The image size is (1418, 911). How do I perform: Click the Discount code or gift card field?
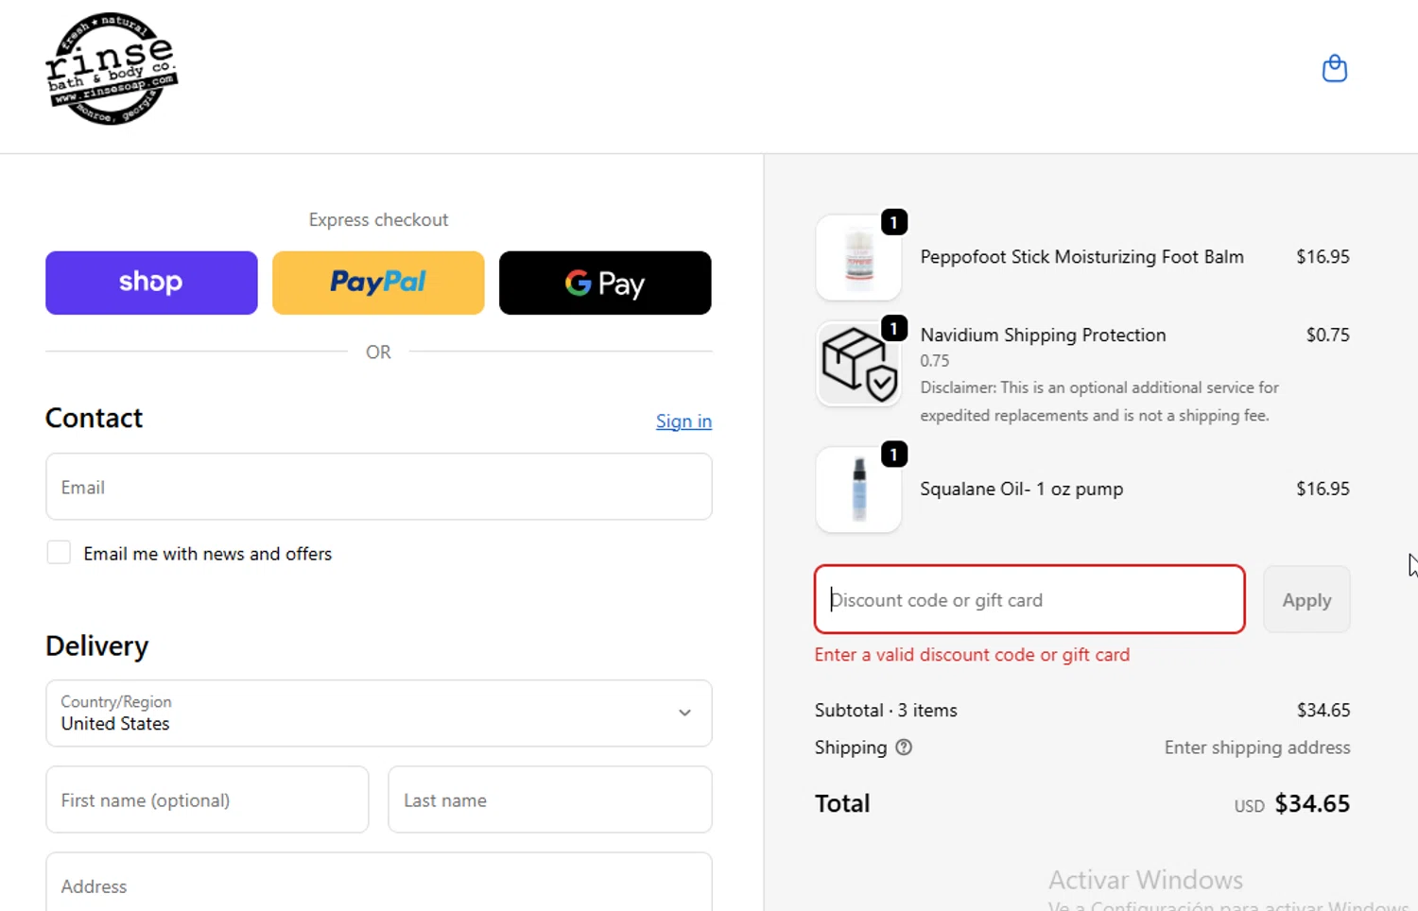(x=1029, y=599)
